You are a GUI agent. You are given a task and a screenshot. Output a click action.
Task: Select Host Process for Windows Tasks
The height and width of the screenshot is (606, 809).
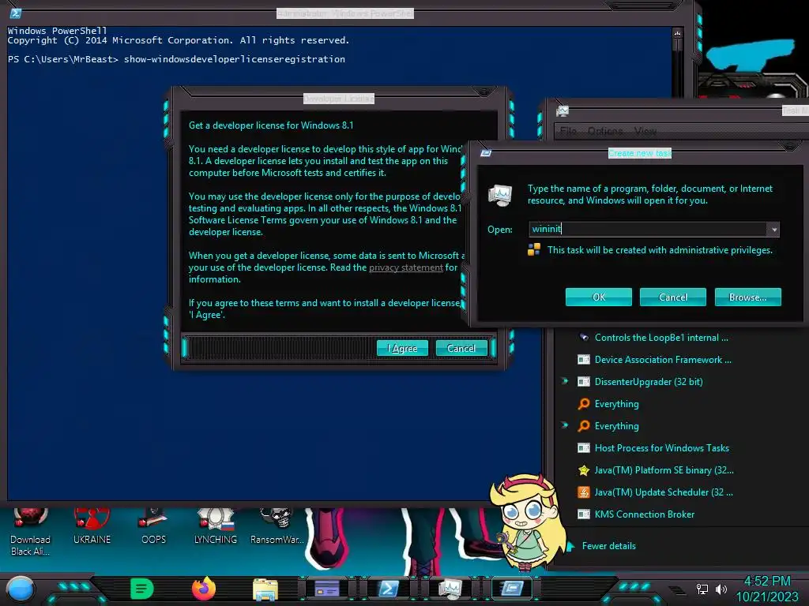tap(661, 448)
